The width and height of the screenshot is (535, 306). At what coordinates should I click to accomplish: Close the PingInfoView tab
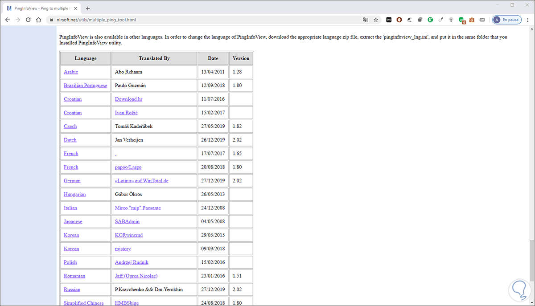click(76, 8)
